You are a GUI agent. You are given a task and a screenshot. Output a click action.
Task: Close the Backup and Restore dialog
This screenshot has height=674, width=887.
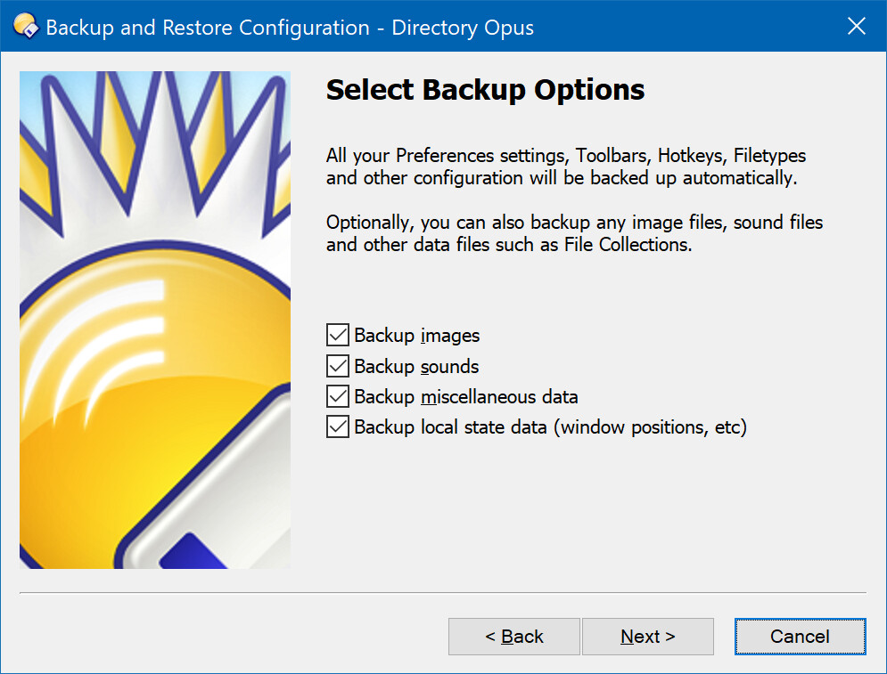point(857,26)
